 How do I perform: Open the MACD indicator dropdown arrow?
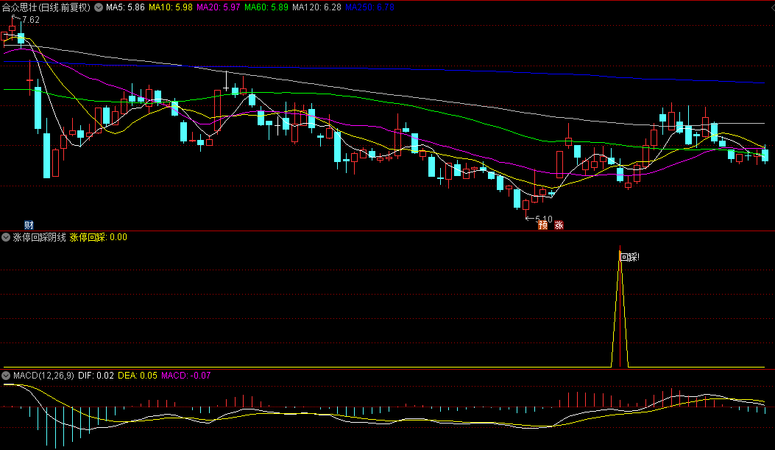tap(6, 376)
